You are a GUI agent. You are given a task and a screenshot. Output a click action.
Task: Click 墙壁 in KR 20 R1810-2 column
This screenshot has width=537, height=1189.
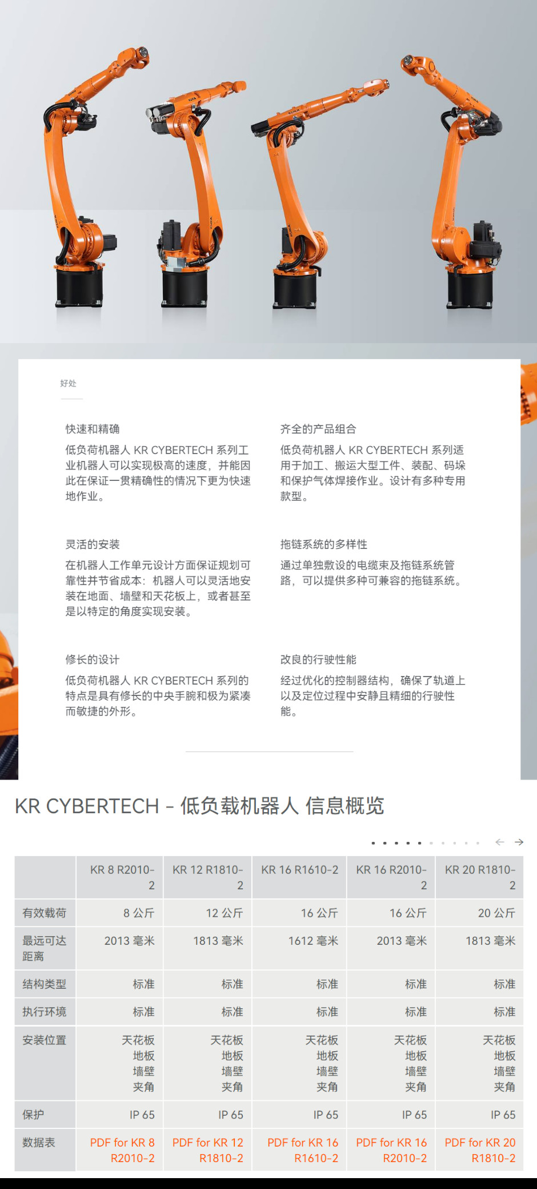tap(504, 1071)
